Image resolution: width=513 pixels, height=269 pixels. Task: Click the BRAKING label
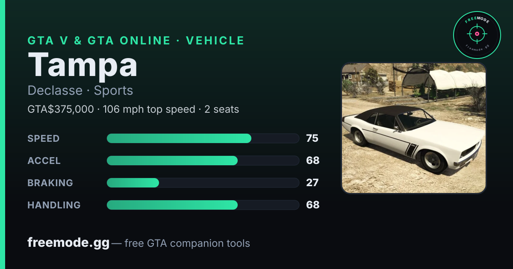click(x=50, y=183)
